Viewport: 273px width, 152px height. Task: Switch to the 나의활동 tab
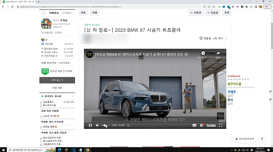click(67, 13)
